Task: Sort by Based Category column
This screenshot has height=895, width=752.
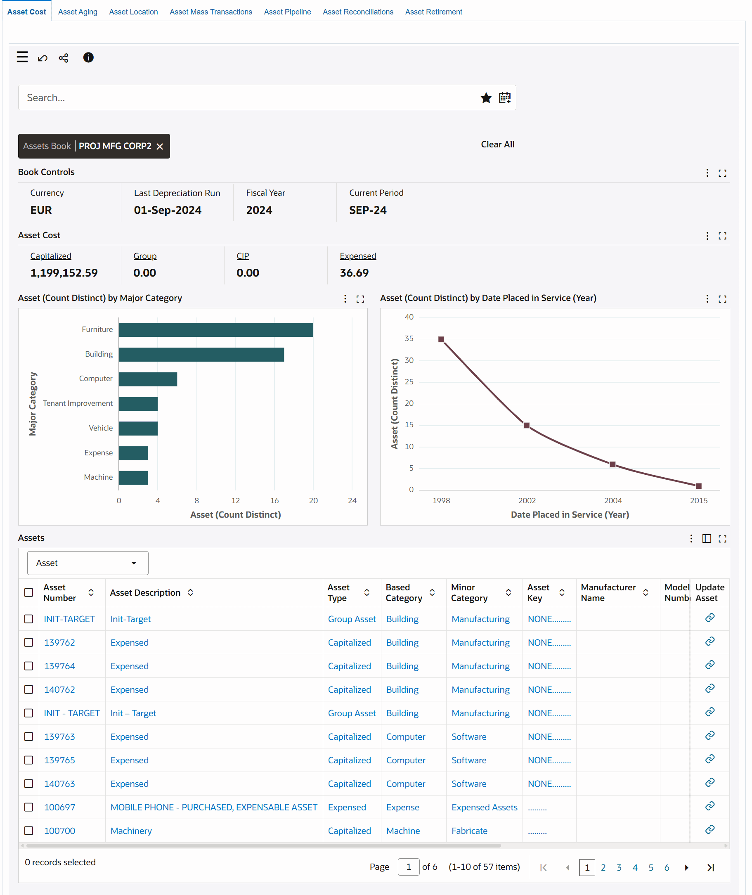Action: click(432, 592)
